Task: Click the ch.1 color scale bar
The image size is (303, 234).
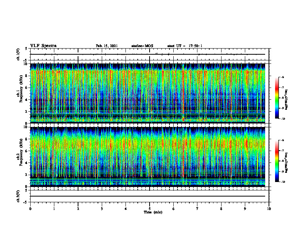Action: tap(277, 98)
